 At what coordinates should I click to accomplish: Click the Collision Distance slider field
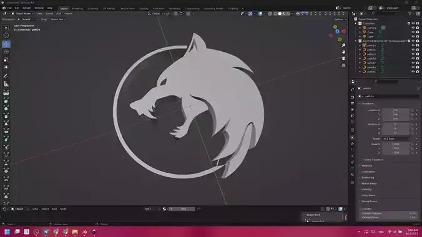click(x=389, y=213)
